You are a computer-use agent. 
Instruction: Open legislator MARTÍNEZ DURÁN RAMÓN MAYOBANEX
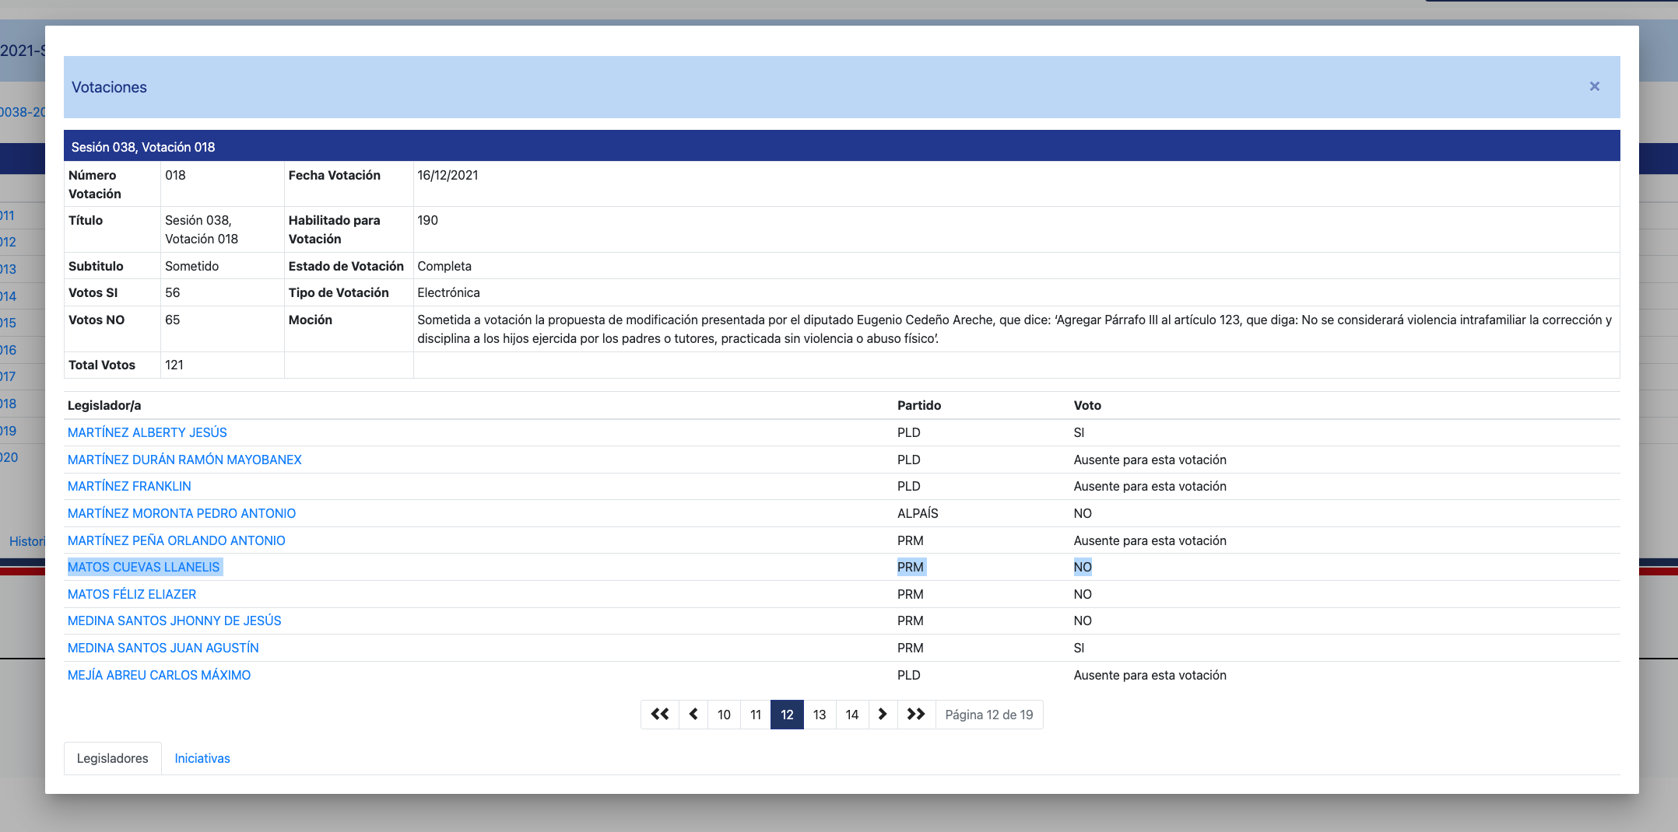point(184,460)
